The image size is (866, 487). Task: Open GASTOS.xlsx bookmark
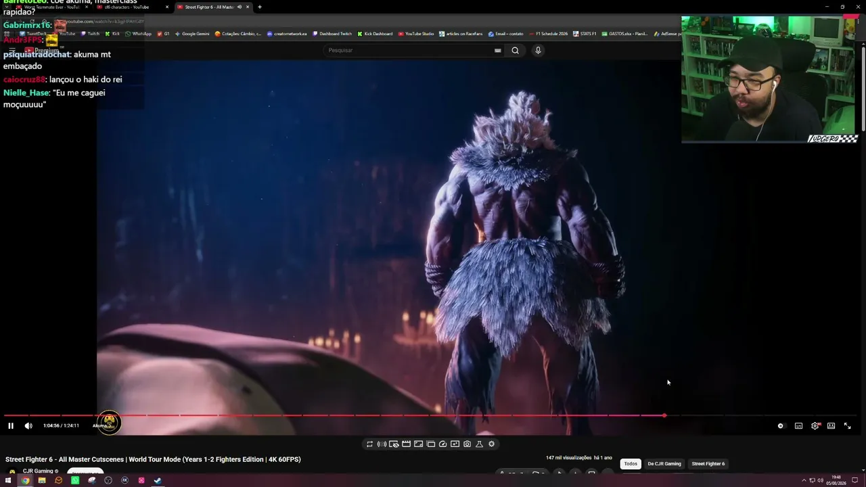pyautogui.click(x=624, y=34)
